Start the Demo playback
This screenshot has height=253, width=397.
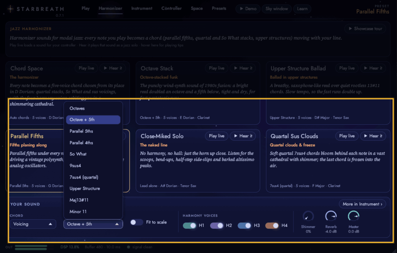tap(248, 9)
